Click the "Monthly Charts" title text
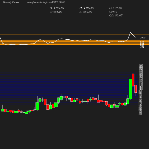Viewport: 149px width, 149px height. point(11,2)
